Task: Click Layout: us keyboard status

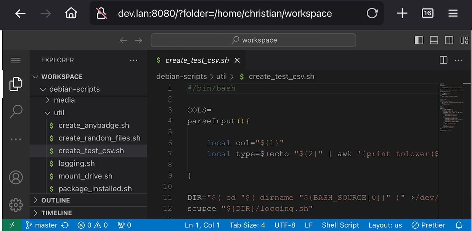Action: coord(385,225)
